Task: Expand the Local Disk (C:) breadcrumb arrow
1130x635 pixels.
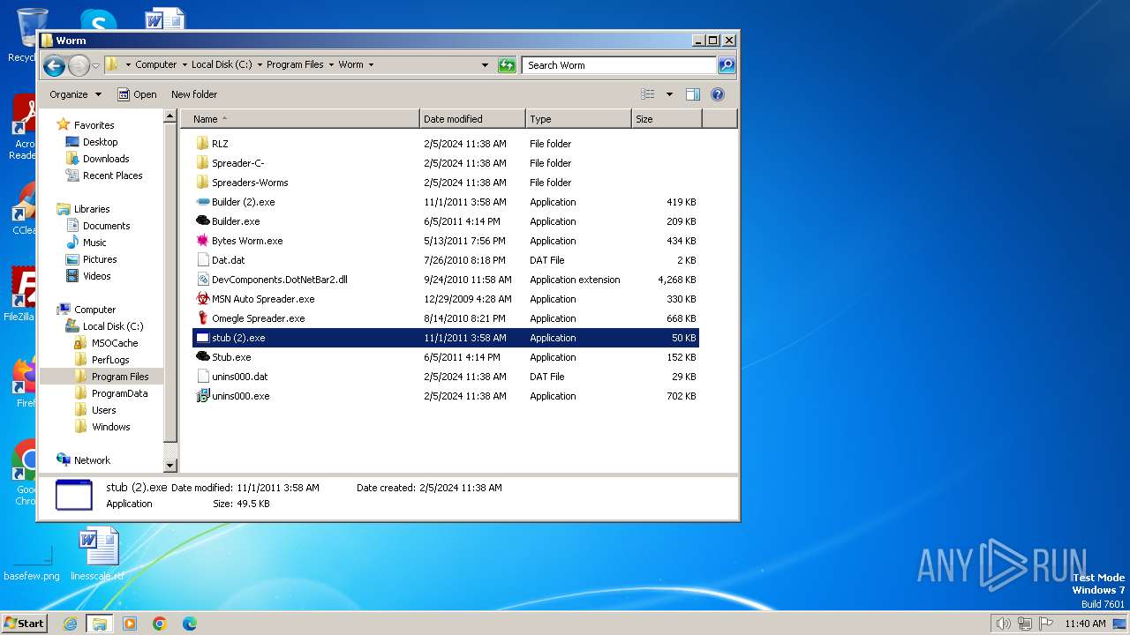Action: point(260,65)
